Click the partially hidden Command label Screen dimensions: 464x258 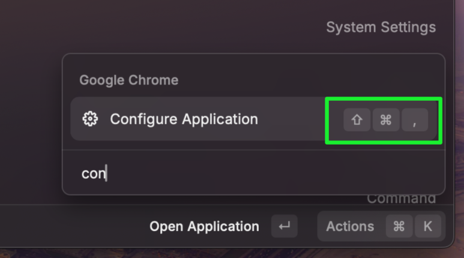tap(401, 199)
